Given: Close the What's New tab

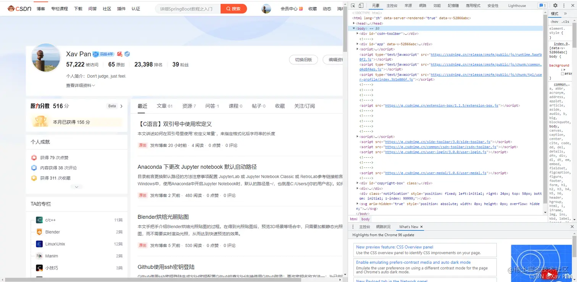Looking at the screenshot, I should click(421, 227).
